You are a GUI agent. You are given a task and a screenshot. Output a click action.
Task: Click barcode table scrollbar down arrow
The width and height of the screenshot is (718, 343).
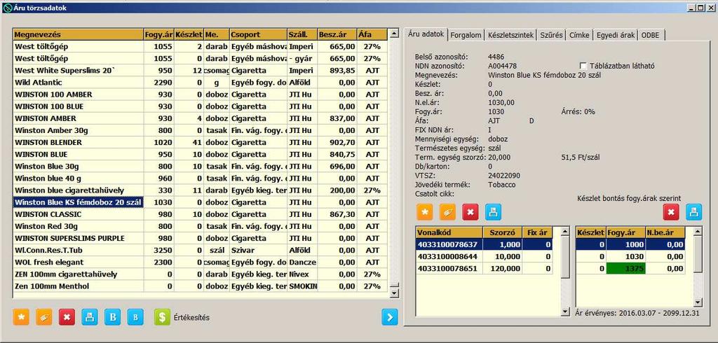565,312
